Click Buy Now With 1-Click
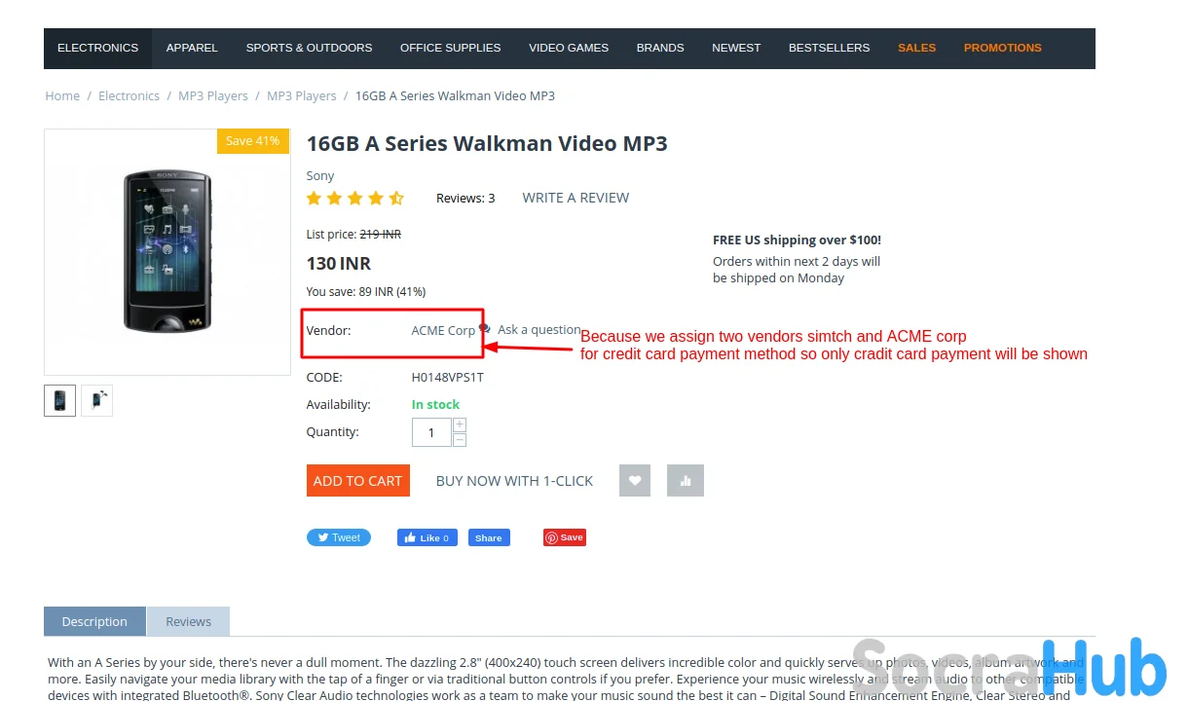The height and width of the screenshot is (701, 1189). point(514,481)
